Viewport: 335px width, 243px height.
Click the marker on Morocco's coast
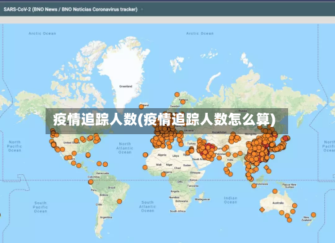coord(145,155)
